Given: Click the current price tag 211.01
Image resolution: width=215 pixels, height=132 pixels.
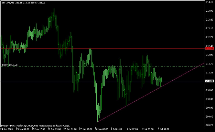Looking at the screenshot, I should click(x=209, y=81).
